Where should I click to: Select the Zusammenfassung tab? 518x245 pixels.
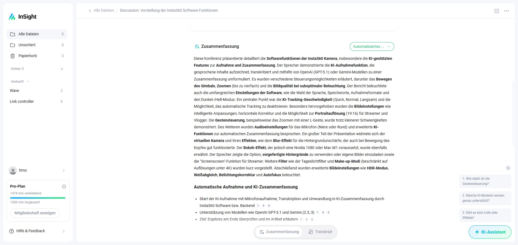(279, 232)
